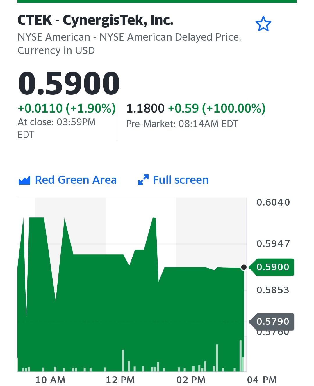Click the Pre-Market: 08:14AM EDT timestamp
The height and width of the screenshot is (386, 314).
(x=182, y=124)
